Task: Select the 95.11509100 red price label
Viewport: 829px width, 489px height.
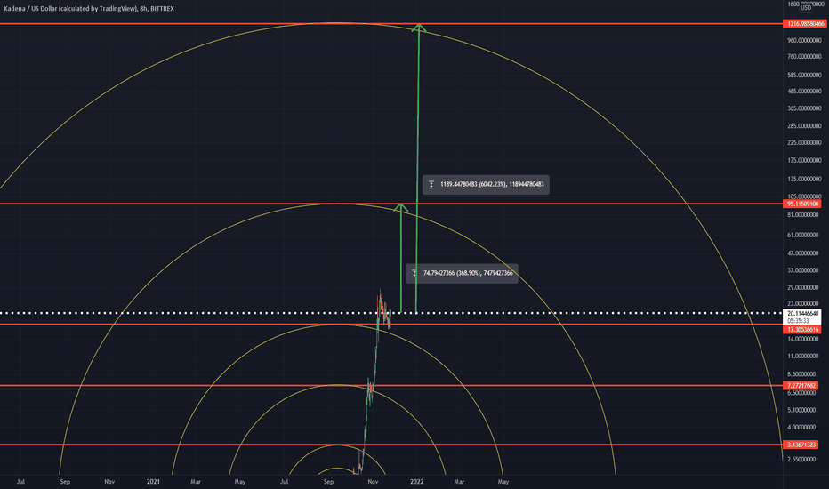Action: coord(803,204)
